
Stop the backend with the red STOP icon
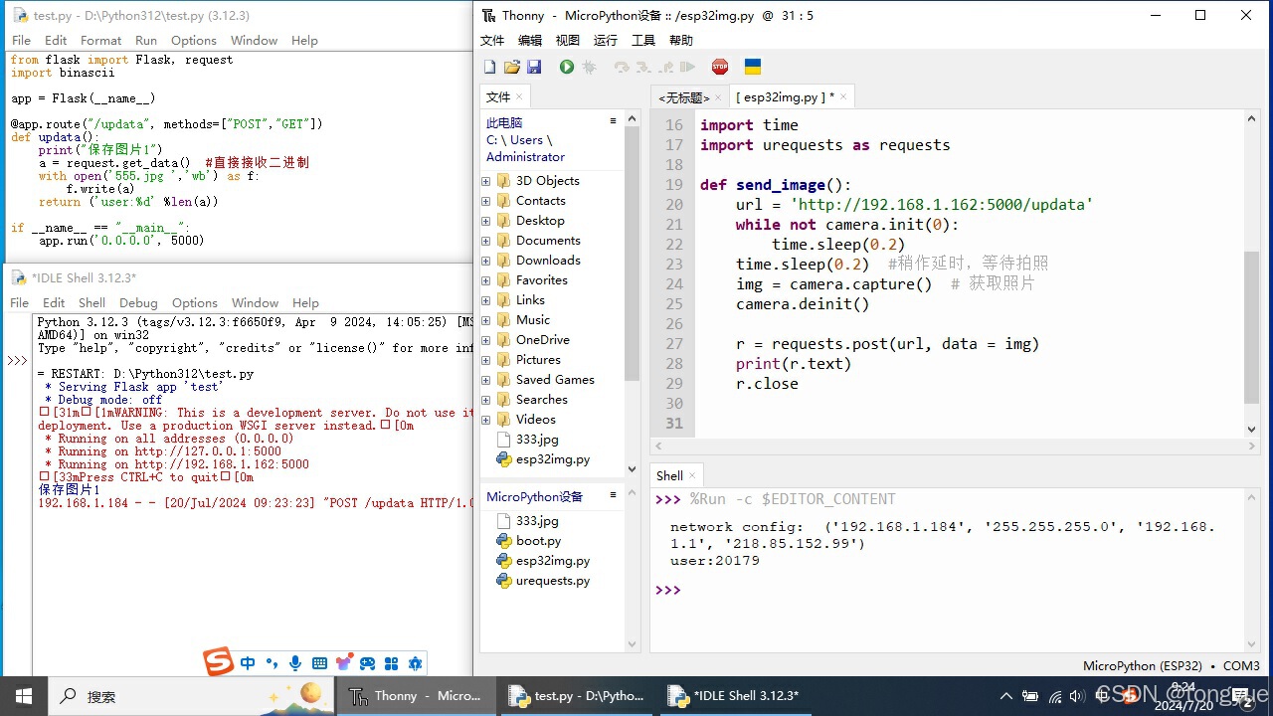pyautogui.click(x=720, y=67)
